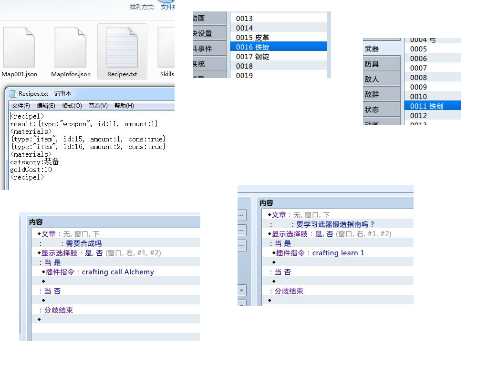Screen dimensions: 477x381
Task: Open the 文件(F) menu in Notepad
Action: tap(21, 105)
